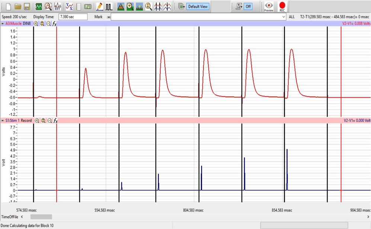Click the Default View button

click(x=197, y=6)
